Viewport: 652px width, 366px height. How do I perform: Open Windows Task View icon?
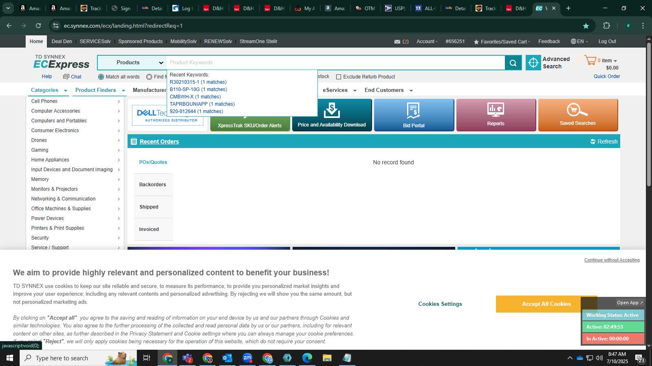click(x=147, y=358)
